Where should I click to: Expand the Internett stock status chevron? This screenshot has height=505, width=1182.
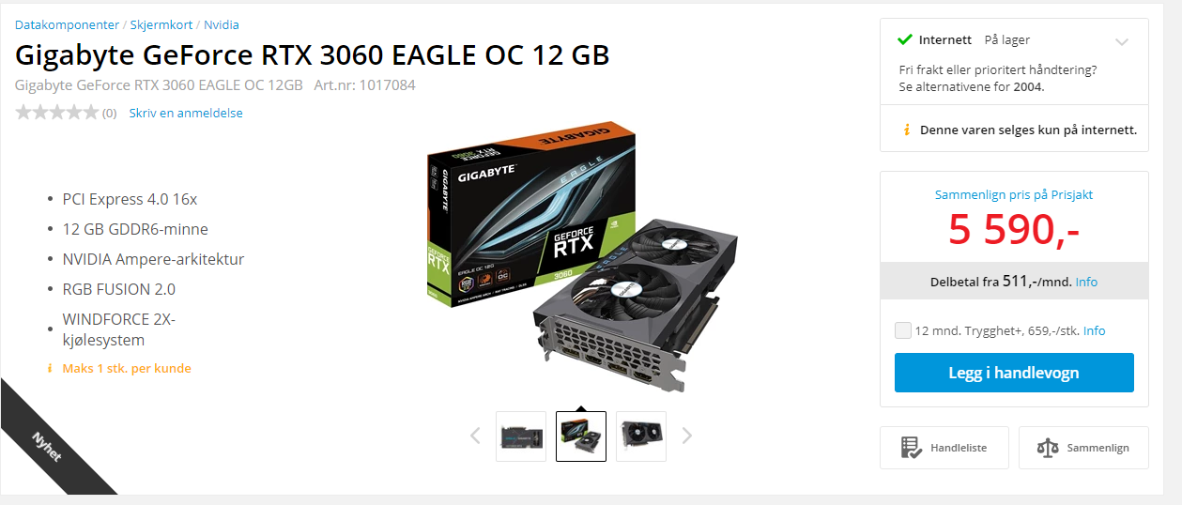(1122, 41)
